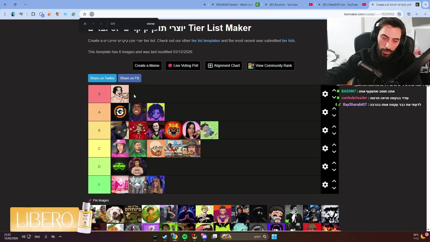This screenshot has width=430, height=242.
Task: Move the C tier row up
Action: tap(334, 145)
